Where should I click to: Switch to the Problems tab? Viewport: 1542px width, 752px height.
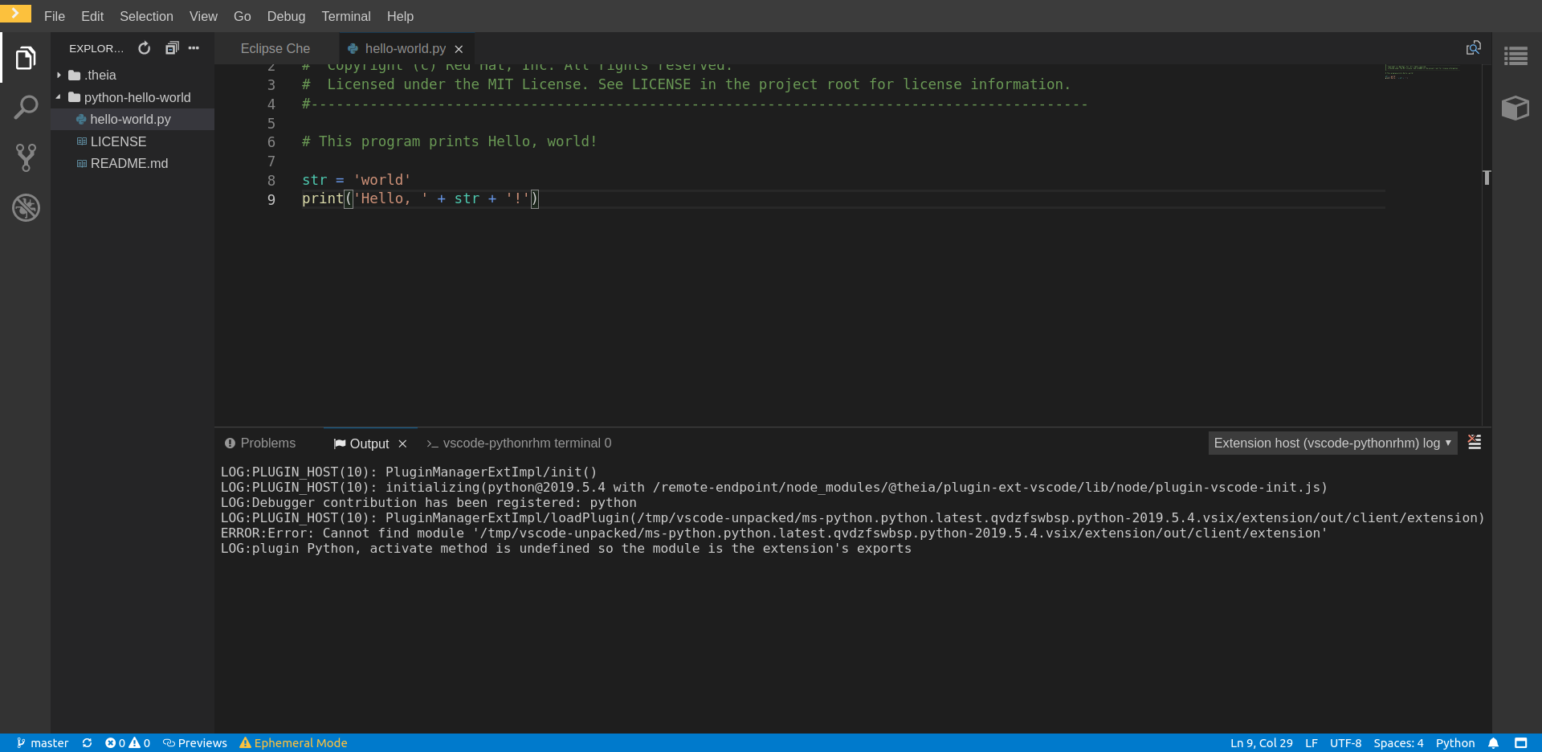click(259, 443)
